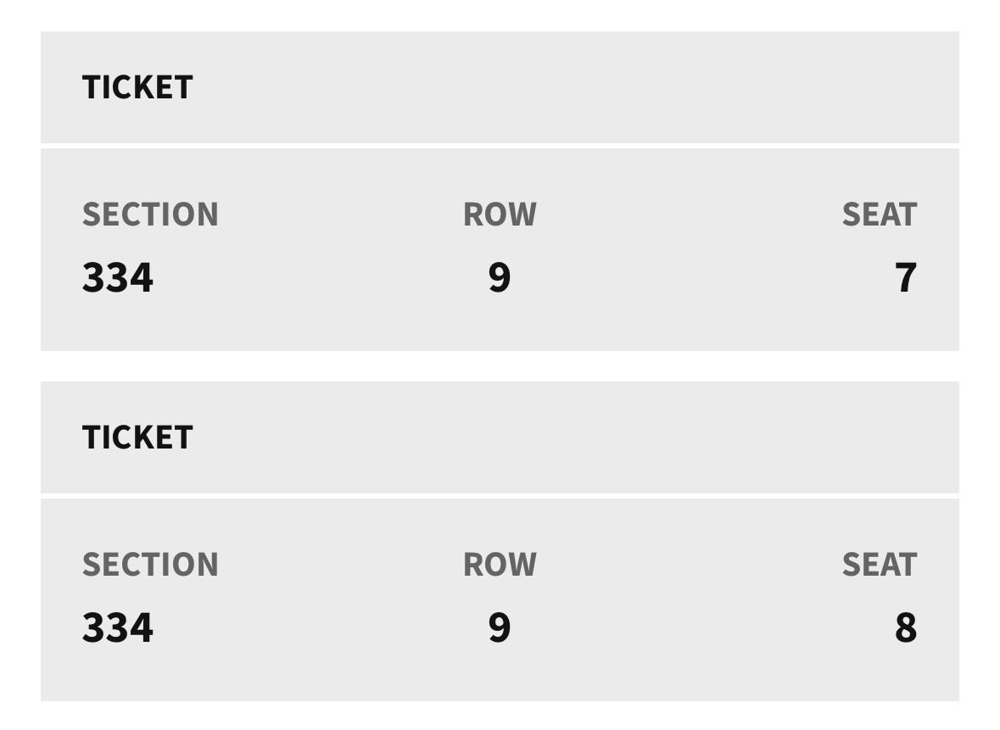This screenshot has width=1000, height=730.
Task: Open the details card for seat 7 ticket
Action: tap(679, 250)
